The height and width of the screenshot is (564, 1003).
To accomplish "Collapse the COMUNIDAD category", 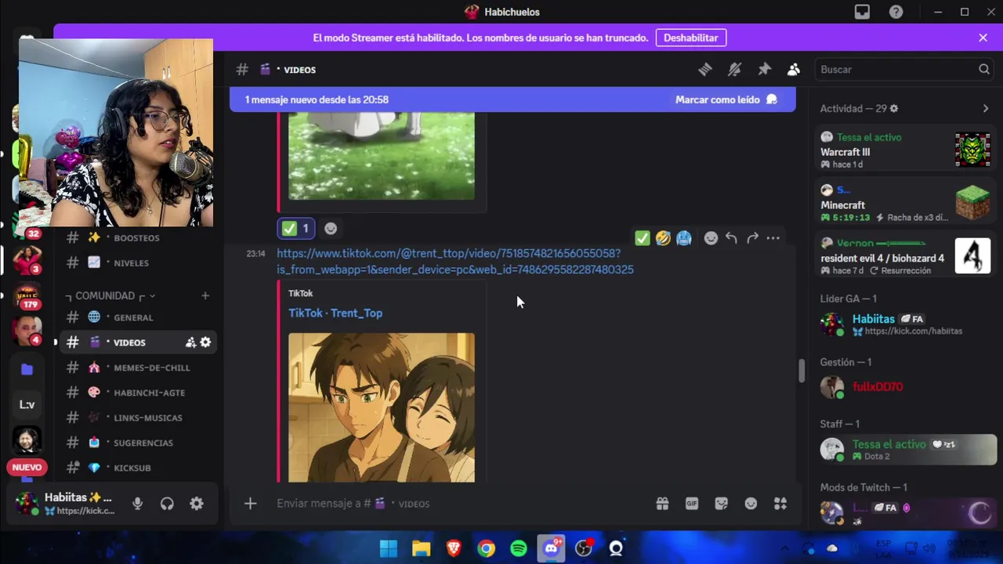I will 110,296.
